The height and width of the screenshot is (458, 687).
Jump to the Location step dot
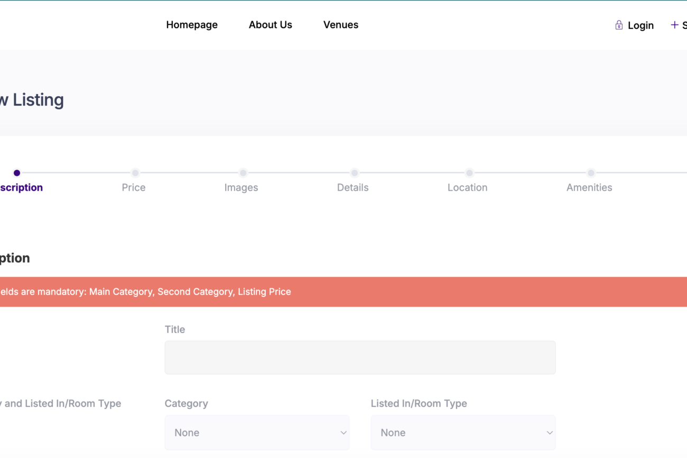tap(469, 173)
